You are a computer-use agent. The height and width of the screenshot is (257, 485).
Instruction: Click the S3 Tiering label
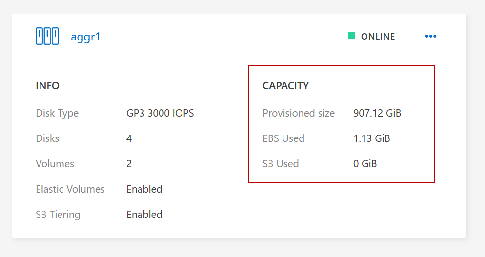(x=58, y=215)
